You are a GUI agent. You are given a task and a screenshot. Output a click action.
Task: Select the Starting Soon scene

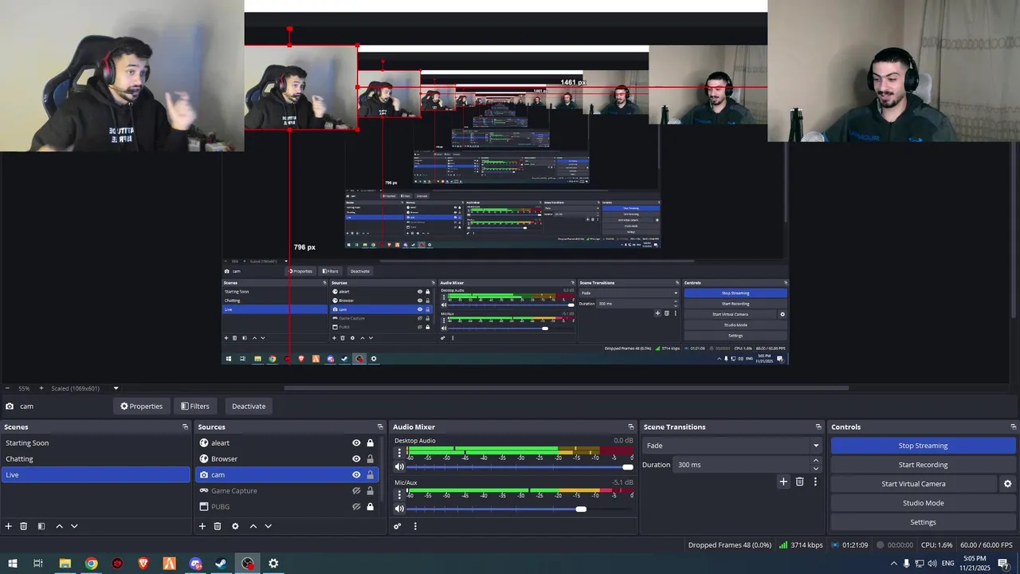[x=96, y=443]
